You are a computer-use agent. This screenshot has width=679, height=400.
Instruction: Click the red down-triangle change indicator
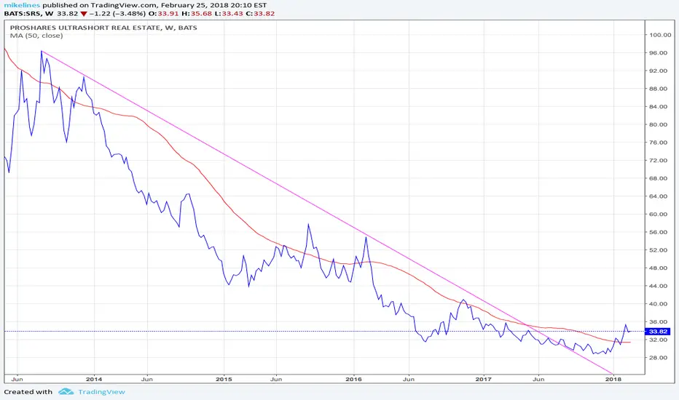[84, 14]
